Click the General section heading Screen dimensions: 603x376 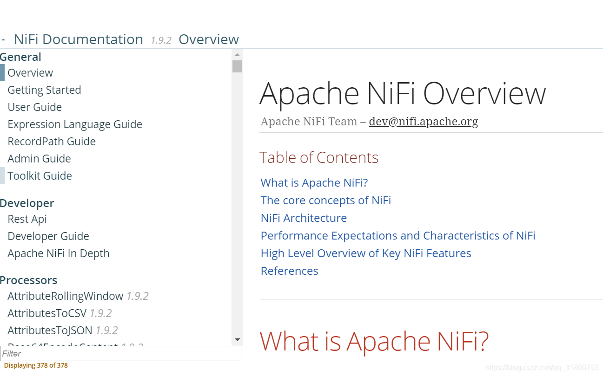(20, 57)
